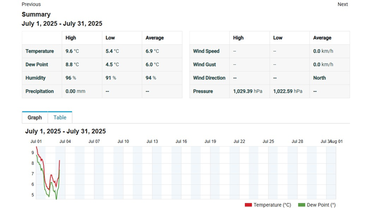Click the Wind Direction average North
Screen dimensions: 392x208
(319, 78)
